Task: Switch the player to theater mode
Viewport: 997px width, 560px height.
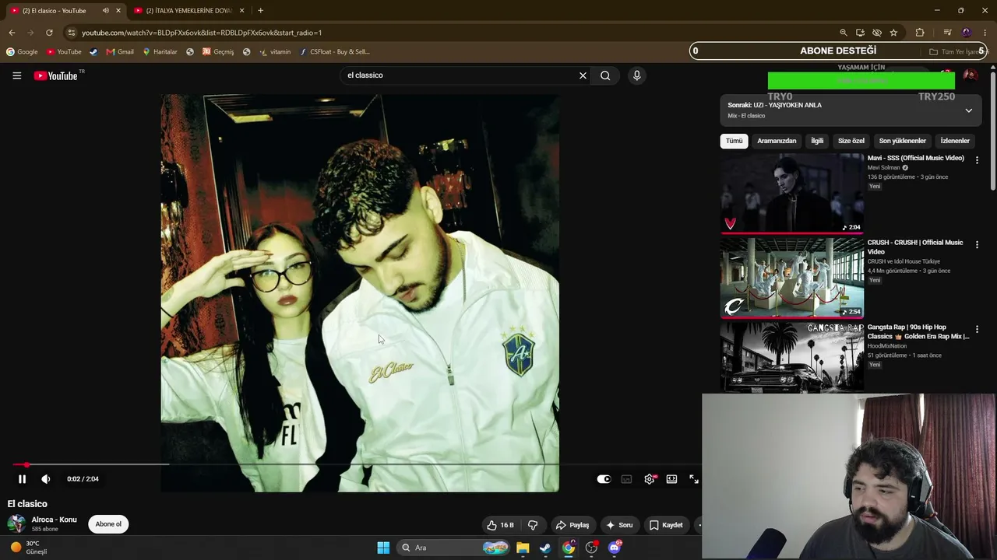Action: tap(671, 479)
